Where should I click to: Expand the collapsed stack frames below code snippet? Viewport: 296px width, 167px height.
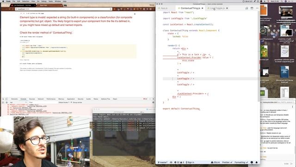coord(31,64)
